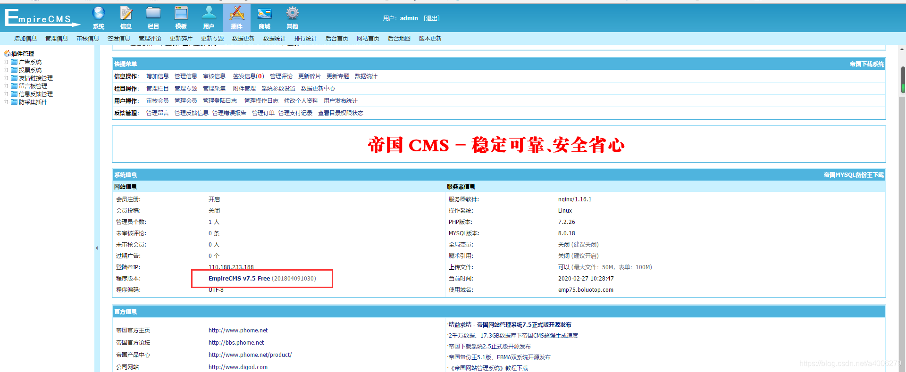Collapse the sidebar using the divider arrow
Screen dimensions: 906x372
pos(97,248)
